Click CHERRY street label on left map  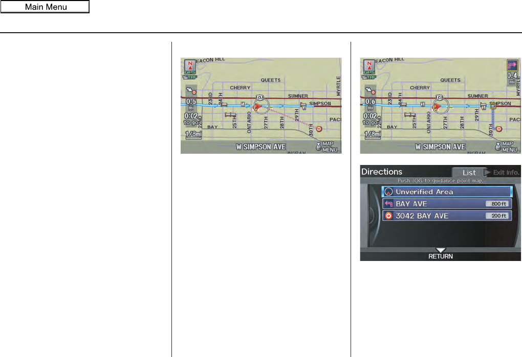[x=240, y=88]
